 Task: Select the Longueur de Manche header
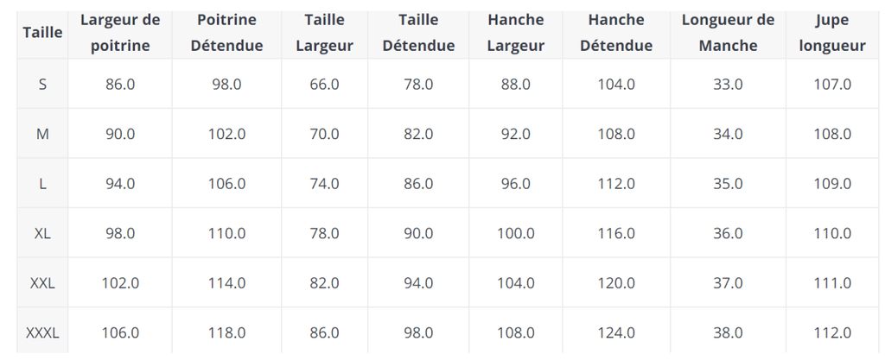click(x=728, y=33)
